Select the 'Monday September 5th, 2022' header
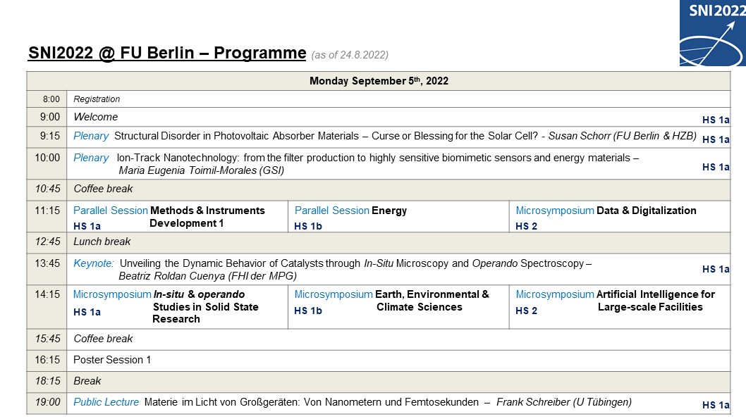The width and height of the screenshot is (746, 419). (379, 81)
